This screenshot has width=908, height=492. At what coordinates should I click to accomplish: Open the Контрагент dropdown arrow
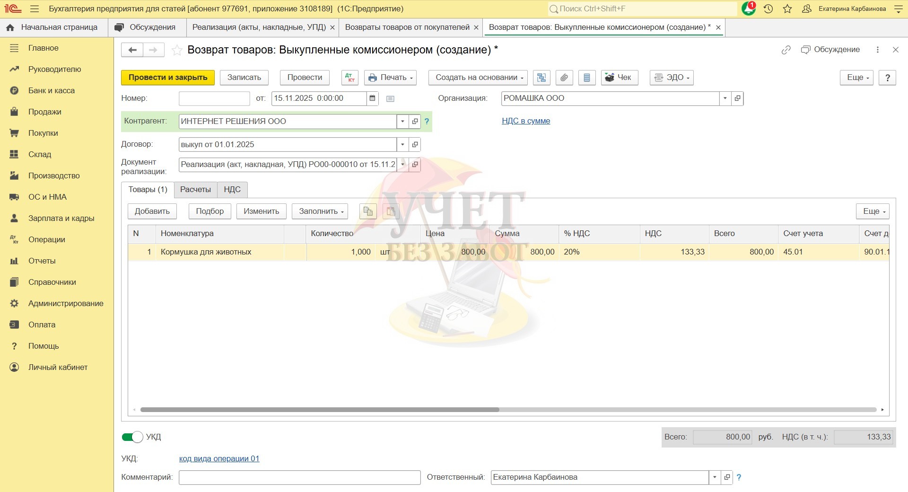pos(402,122)
